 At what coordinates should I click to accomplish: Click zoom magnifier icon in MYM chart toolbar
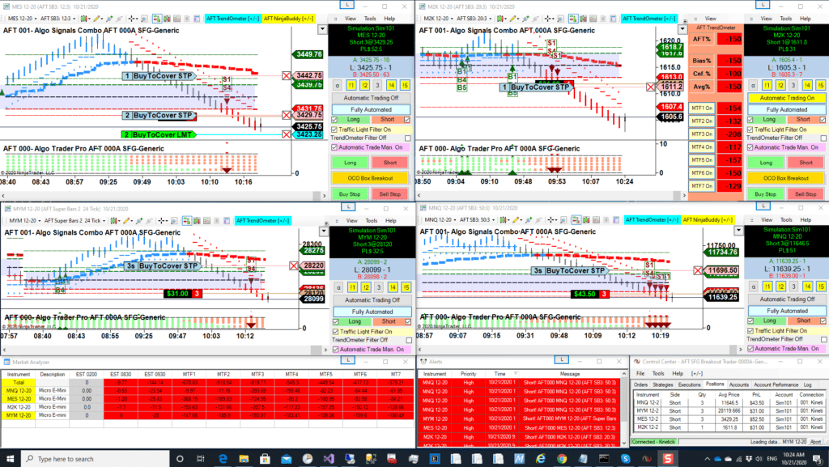[x=173, y=221]
